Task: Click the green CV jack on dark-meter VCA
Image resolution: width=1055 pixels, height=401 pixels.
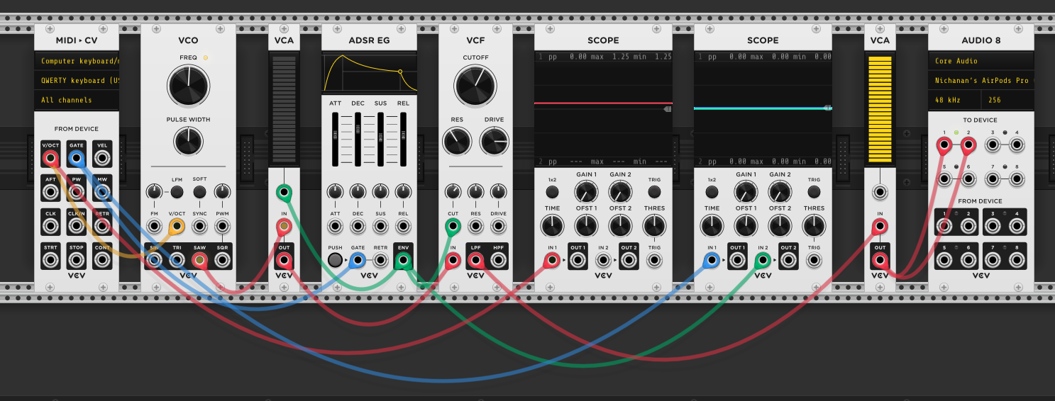Action: coord(284,192)
